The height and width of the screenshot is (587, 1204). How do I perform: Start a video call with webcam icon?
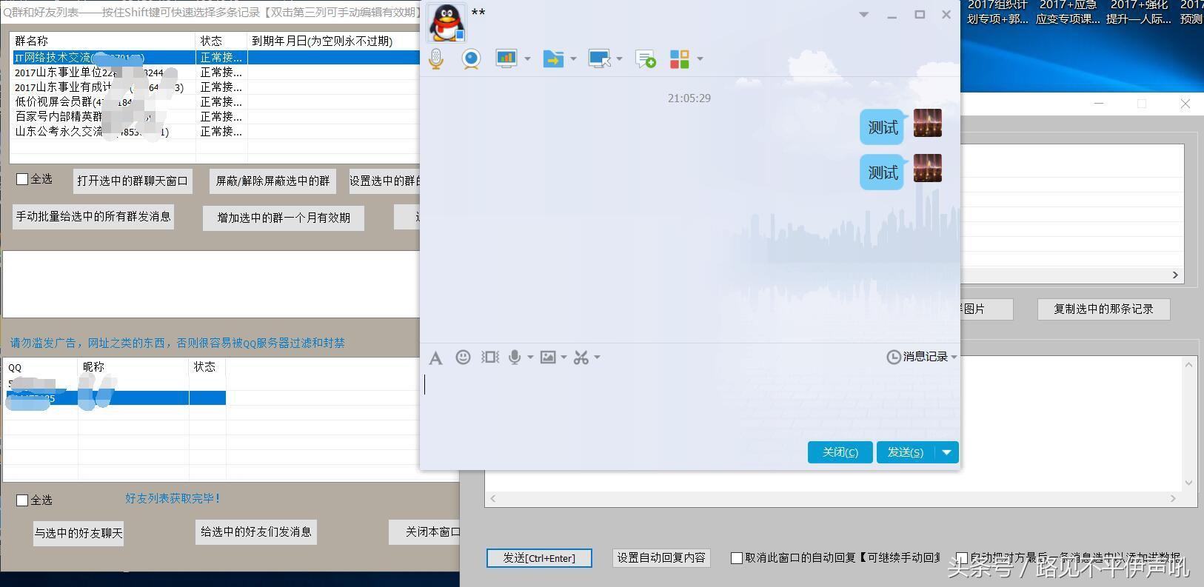[471, 58]
